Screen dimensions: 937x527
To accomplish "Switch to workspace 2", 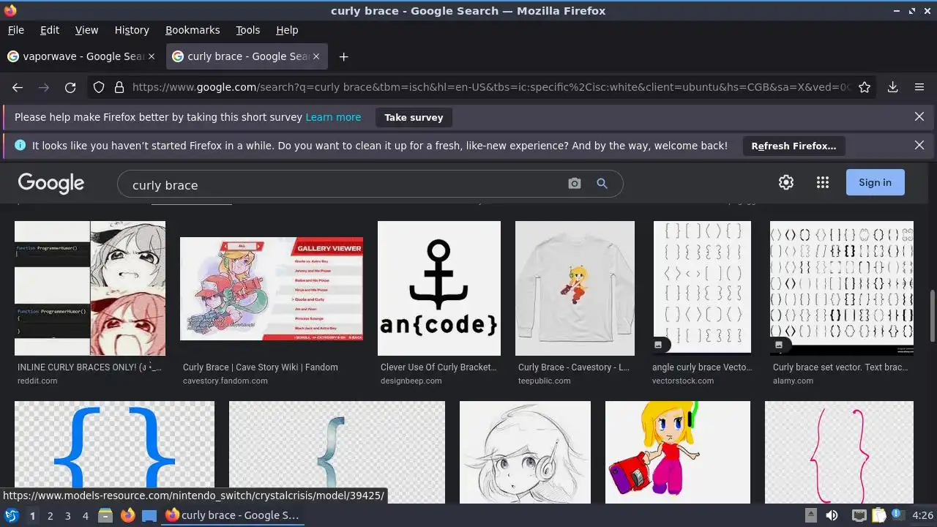I will (50, 515).
